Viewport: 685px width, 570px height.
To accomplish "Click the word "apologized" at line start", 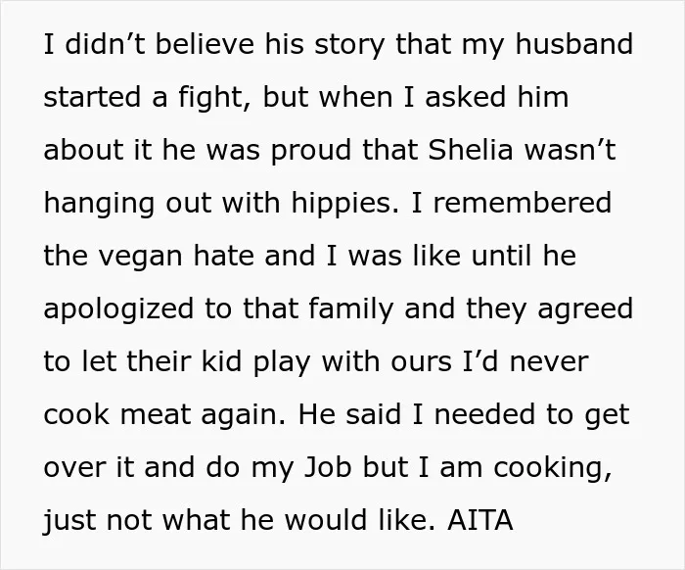I will (118, 310).
